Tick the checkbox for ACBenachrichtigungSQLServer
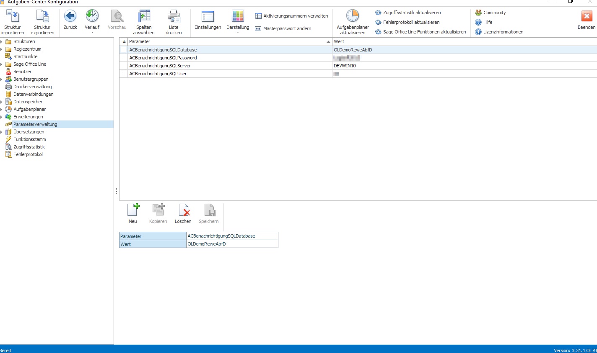 pyautogui.click(x=123, y=65)
